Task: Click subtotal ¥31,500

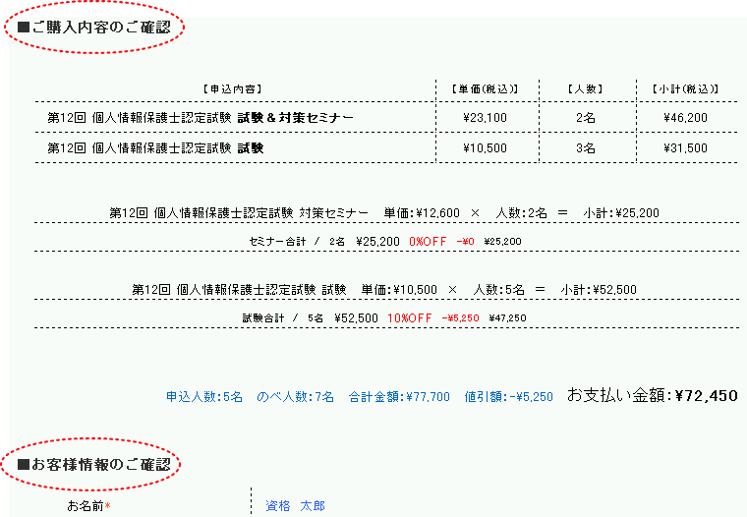Action: coord(685,148)
